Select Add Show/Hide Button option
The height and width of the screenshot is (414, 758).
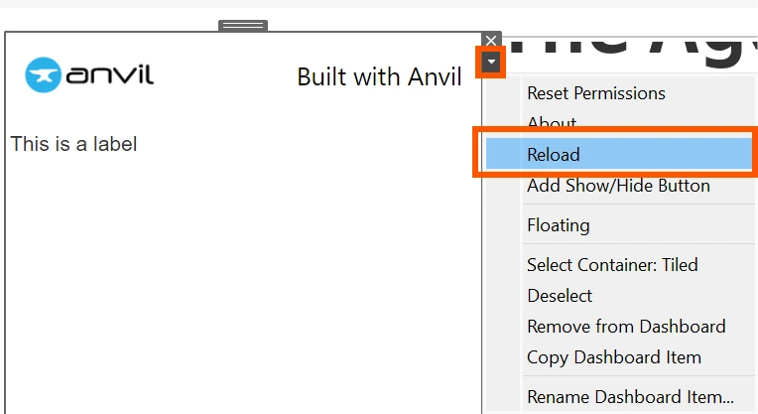pos(618,186)
